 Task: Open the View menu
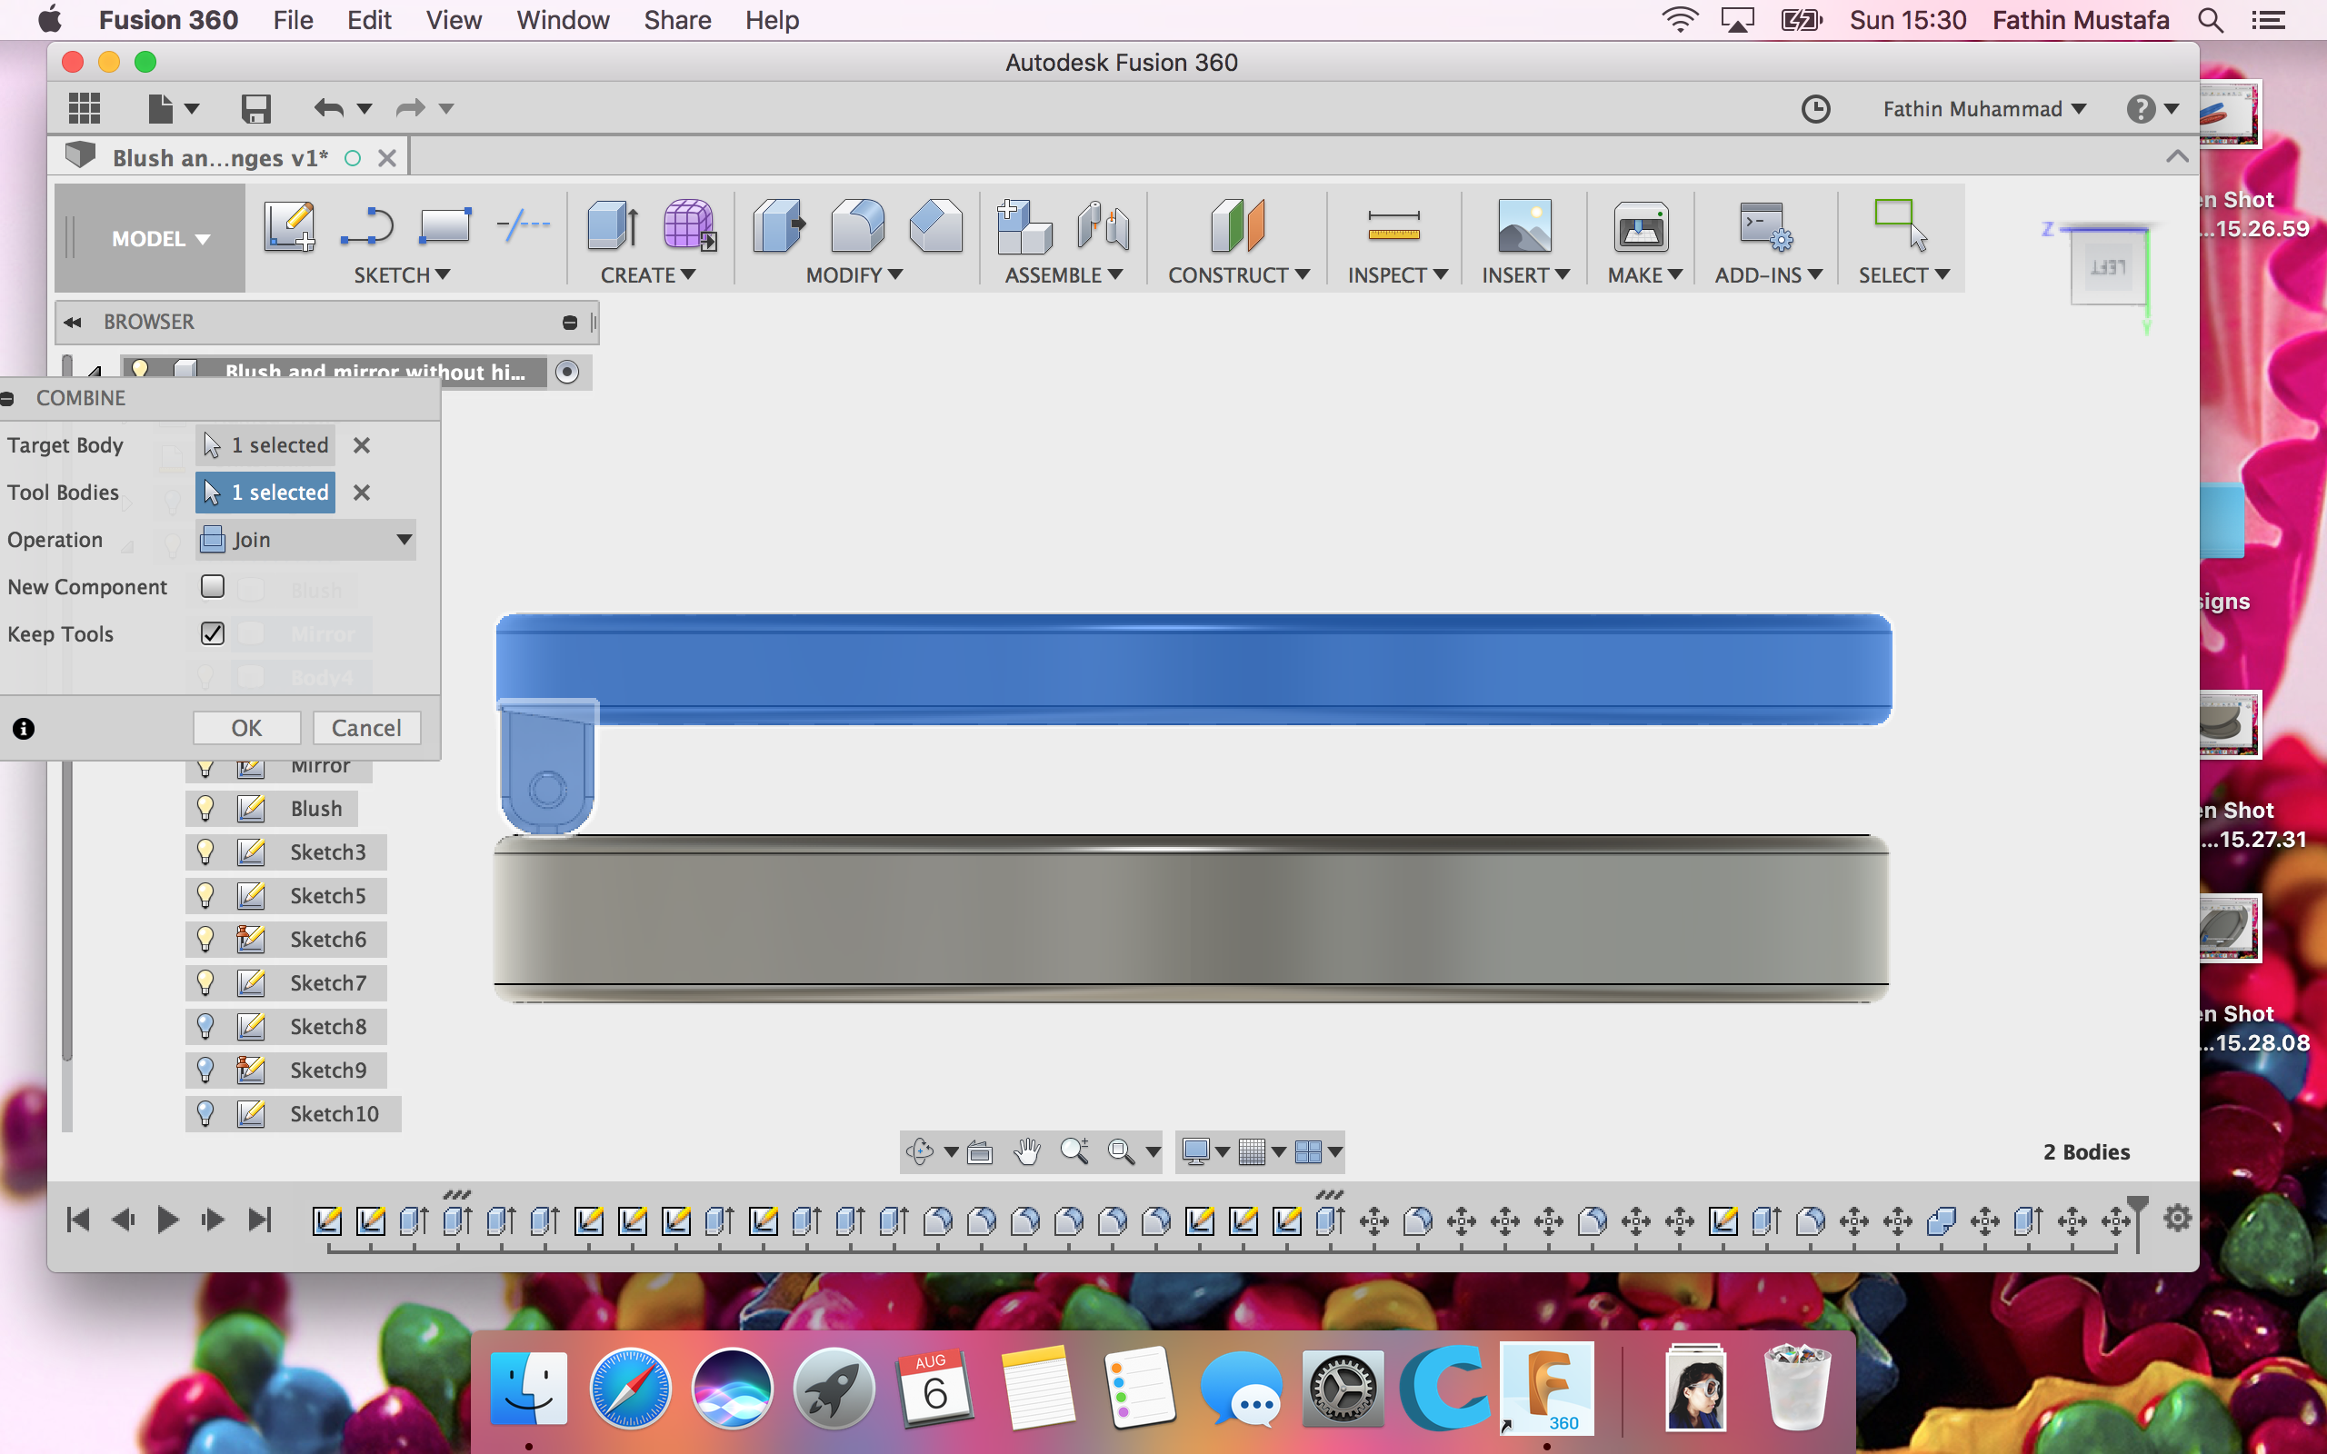pos(453,20)
